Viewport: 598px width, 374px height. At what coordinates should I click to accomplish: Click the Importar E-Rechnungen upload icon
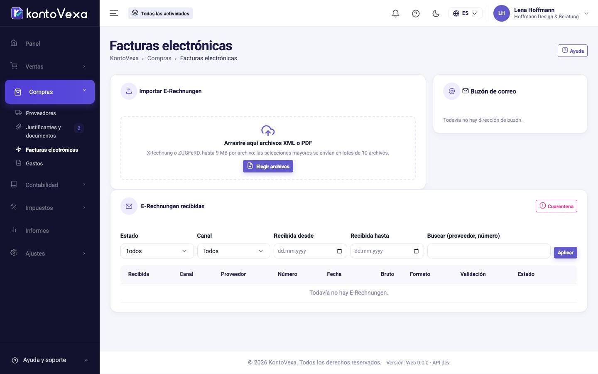pos(129,91)
